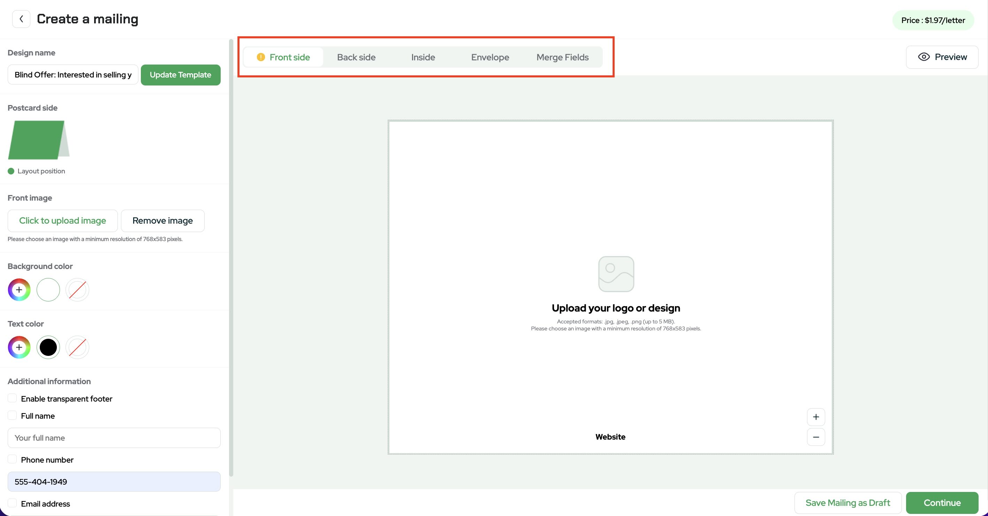The height and width of the screenshot is (516, 988).
Task: Select no background color slashed circle
Action: (x=77, y=290)
